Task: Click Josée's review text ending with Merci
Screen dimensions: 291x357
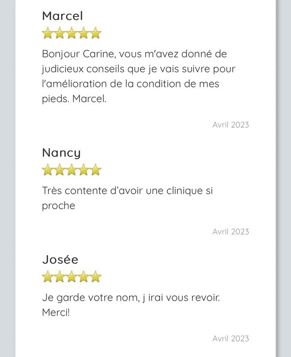Action: tap(131, 305)
